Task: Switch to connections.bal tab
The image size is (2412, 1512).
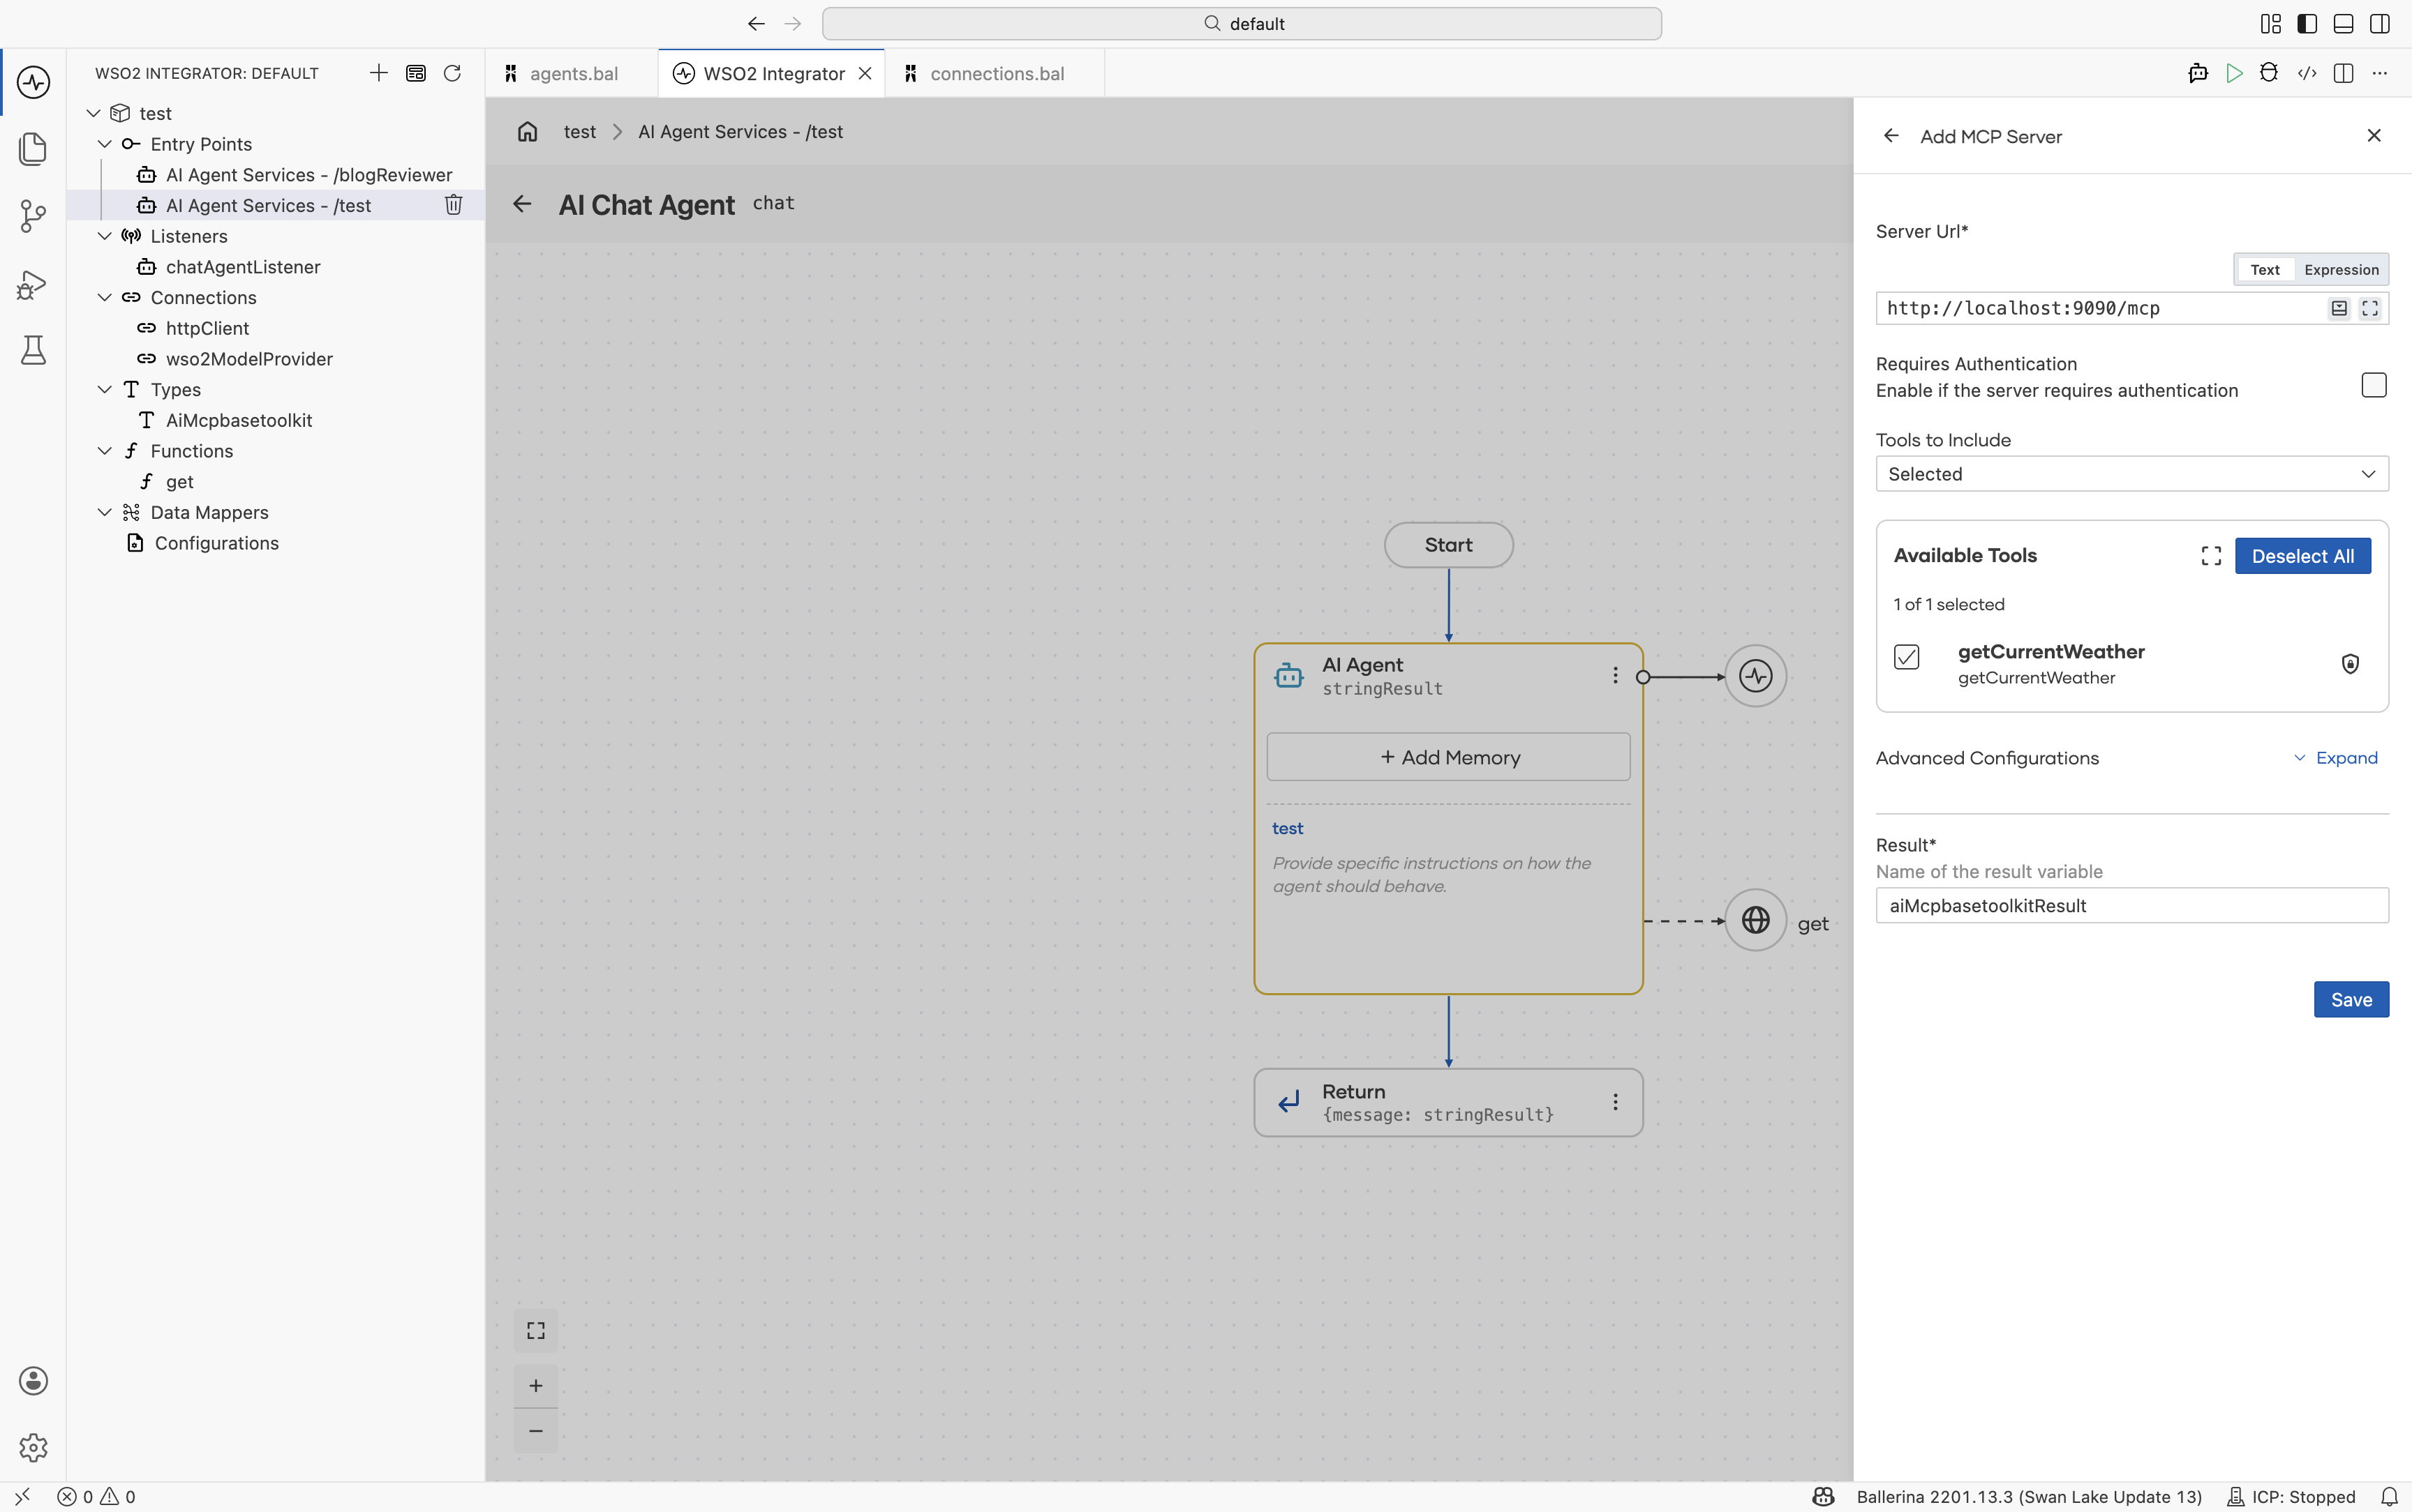Action: pyautogui.click(x=995, y=73)
